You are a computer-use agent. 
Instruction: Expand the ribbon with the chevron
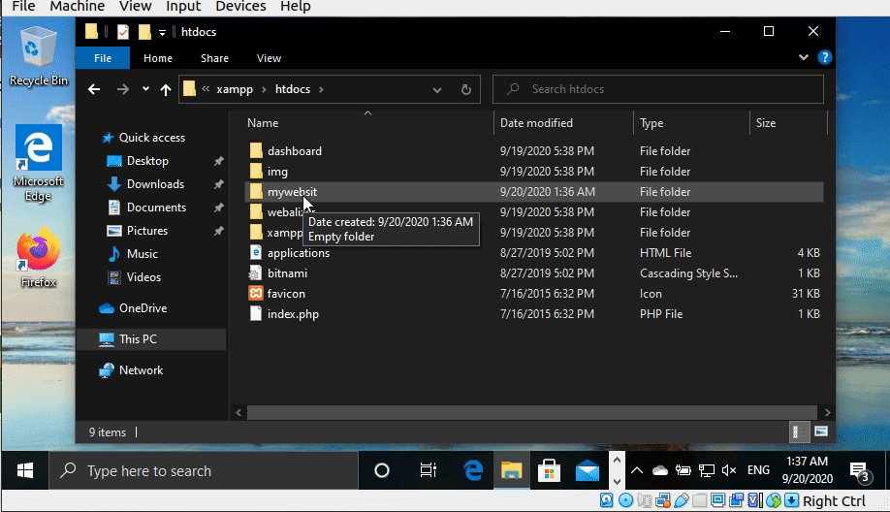(x=803, y=57)
